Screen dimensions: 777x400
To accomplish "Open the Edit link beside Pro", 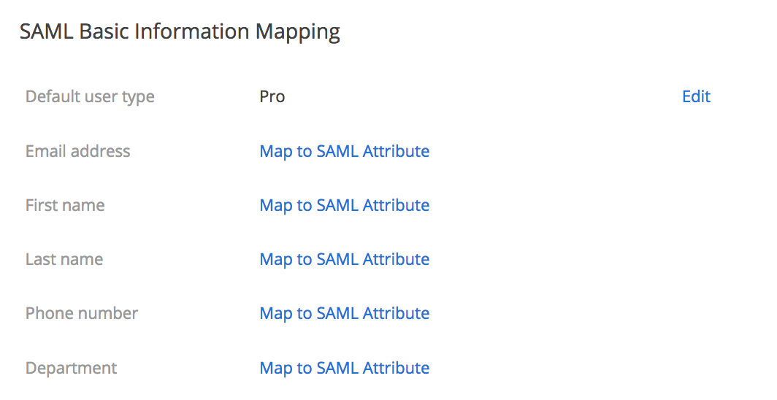I will (x=696, y=96).
